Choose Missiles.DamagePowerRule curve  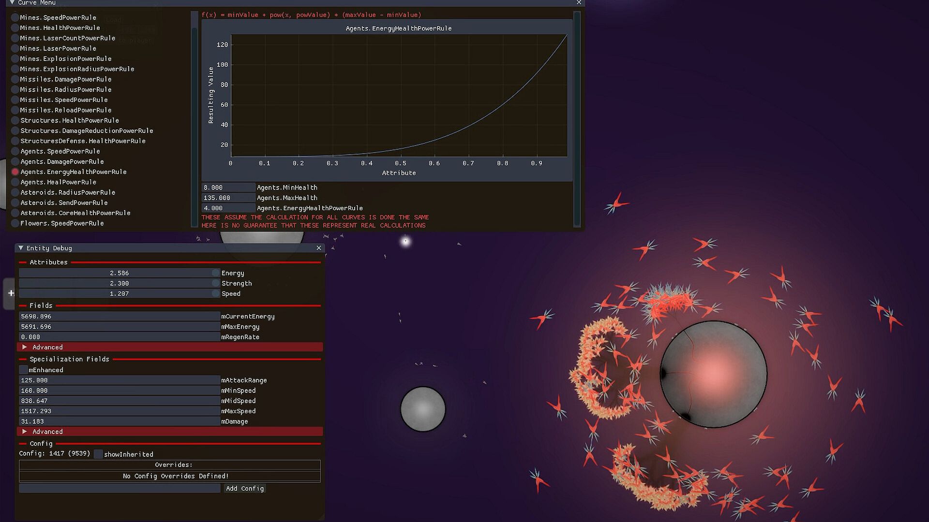pos(15,79)
